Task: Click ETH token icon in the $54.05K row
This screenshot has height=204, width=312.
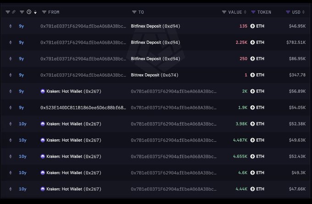Action: click(x=252, y=107)
